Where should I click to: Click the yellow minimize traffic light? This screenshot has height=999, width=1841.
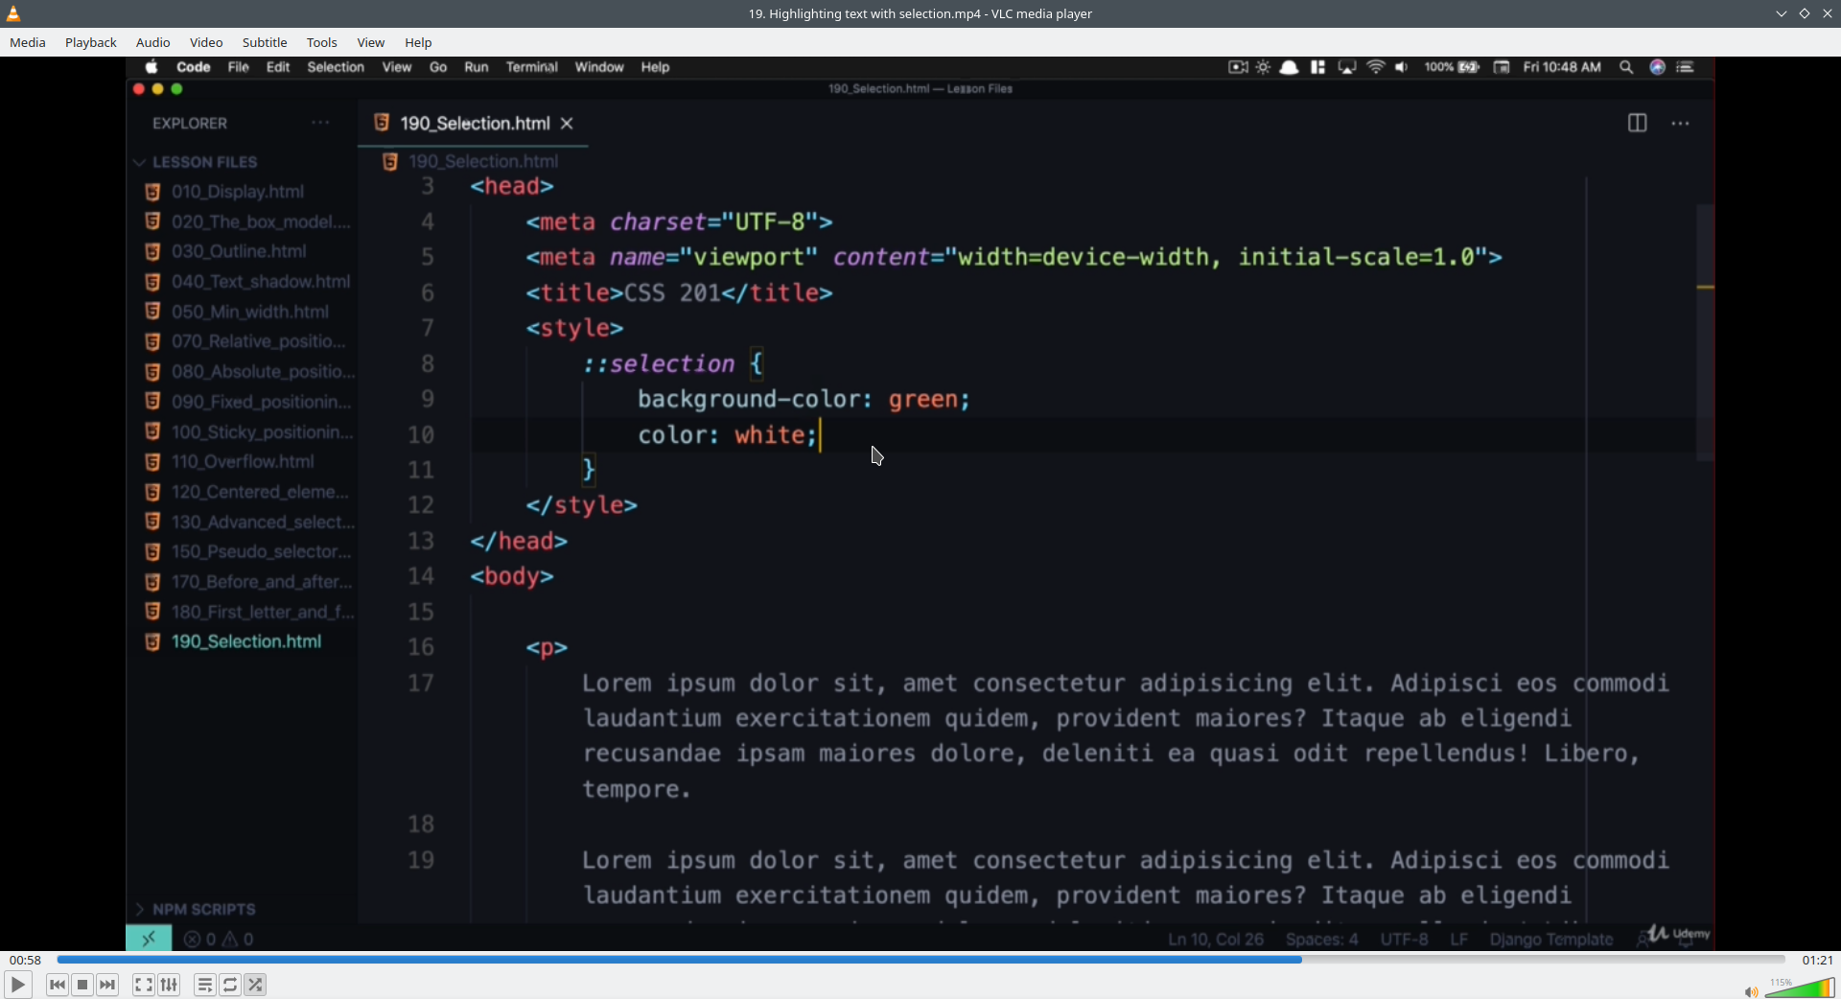point(157,89)
